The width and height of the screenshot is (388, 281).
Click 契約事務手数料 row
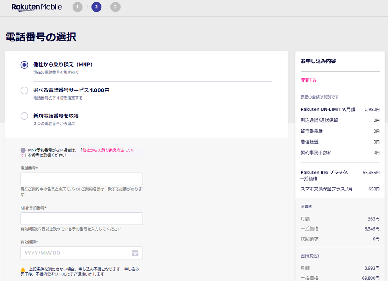point(340,153)
